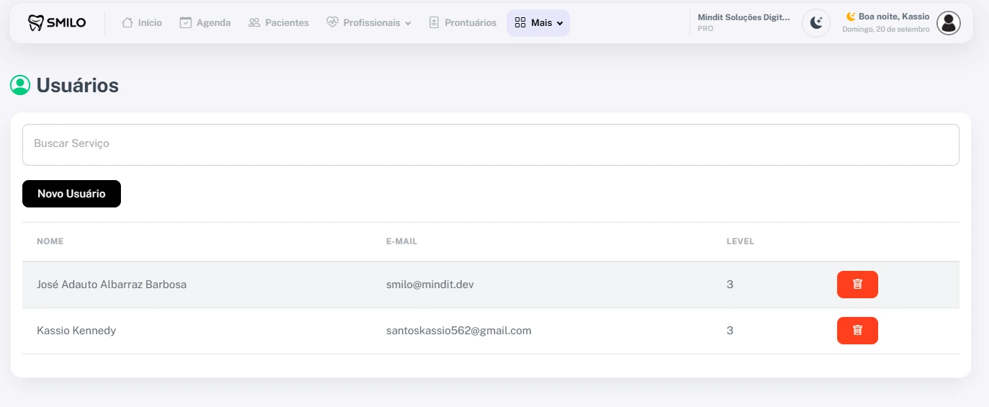Click the Domingo, 20 de setembro date
The width and height of the screenshot is (989, 407).
(x=886, y=30)
